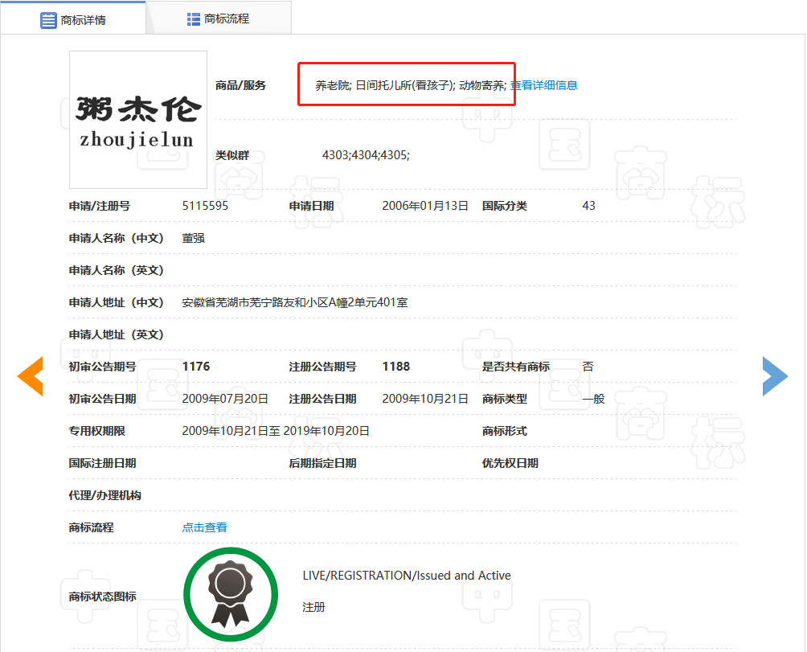Select the highlighted 养老院 services text box

pos(406,84)
